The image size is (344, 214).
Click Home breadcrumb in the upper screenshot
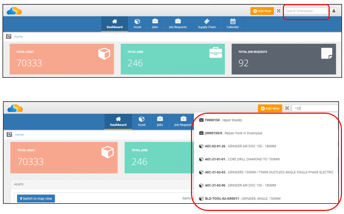pyautogui.click(x=18, y=37)
